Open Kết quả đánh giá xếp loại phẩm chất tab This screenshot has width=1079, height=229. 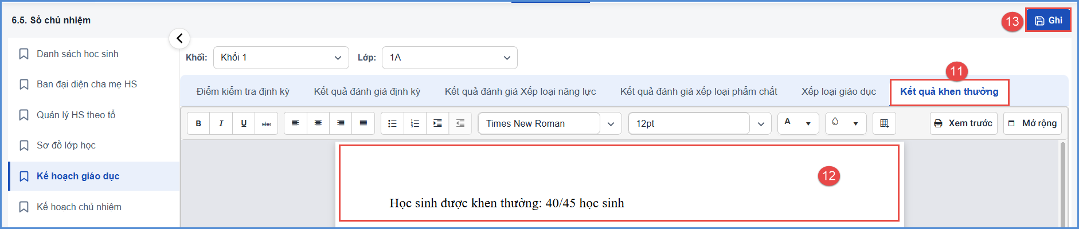(x=698, y=91)
